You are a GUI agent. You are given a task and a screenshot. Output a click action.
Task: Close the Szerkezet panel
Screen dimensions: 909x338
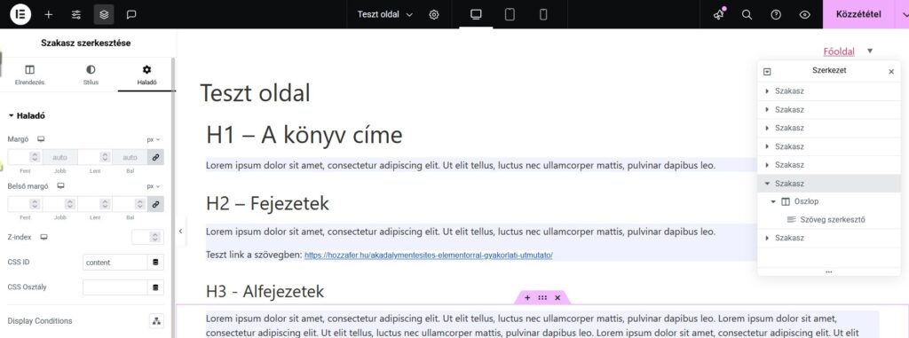pyautogui.click(x=891, y=71)
